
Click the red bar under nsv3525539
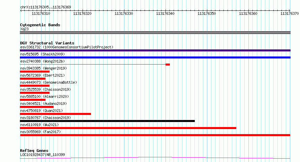(35, 93)
